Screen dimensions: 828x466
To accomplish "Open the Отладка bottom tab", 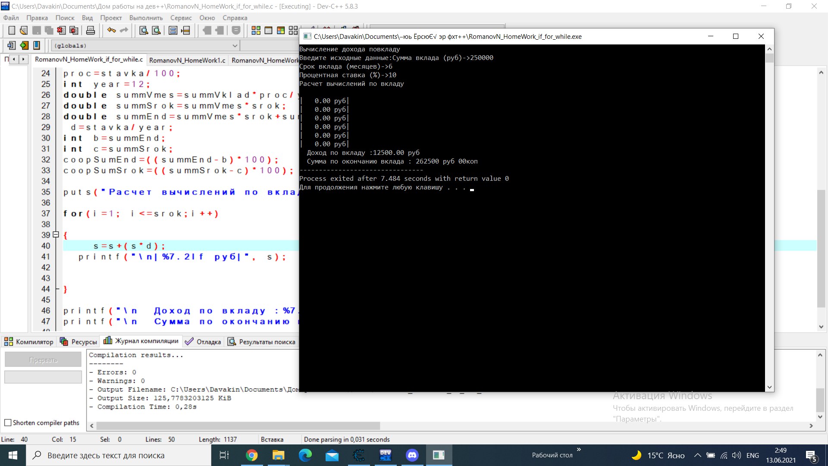I will coord(203,342).
